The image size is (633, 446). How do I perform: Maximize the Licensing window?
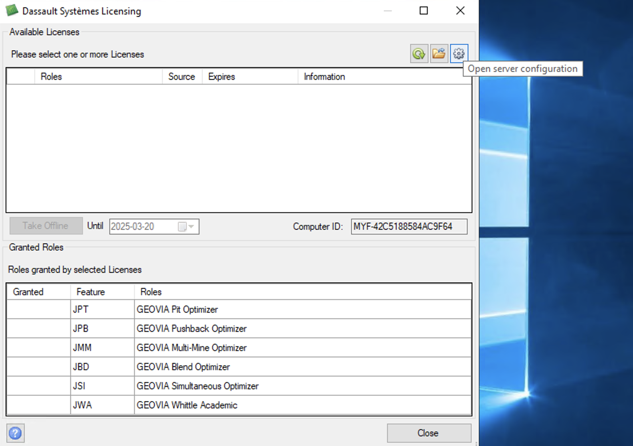click(424, 11)
